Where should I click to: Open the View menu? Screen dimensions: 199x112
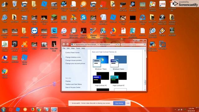pyautogui.click(x=73, y=49)
